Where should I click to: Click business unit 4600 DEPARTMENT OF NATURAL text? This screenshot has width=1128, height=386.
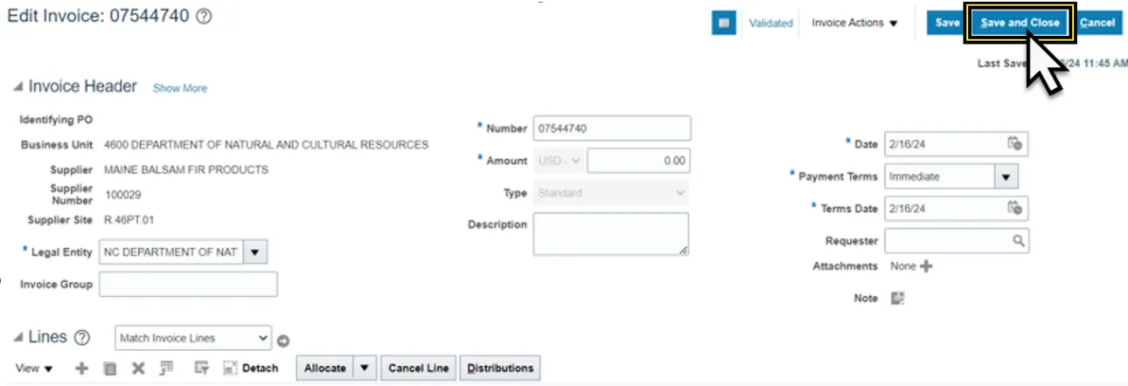pyautogui.click(x=266, y=145)
